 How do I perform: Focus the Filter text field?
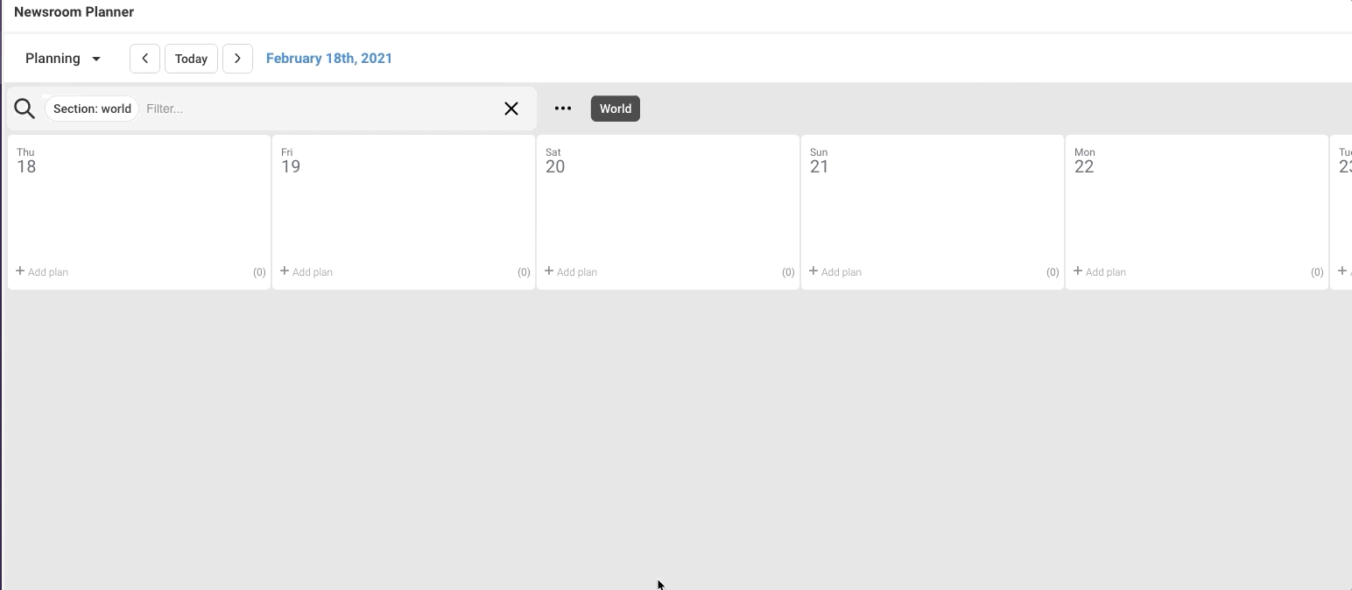(315, 109)
